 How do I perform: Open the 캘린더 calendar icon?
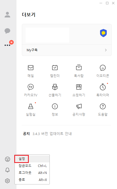click(x=55, y=67)
